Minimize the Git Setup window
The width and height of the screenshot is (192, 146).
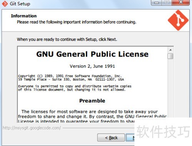156,3
